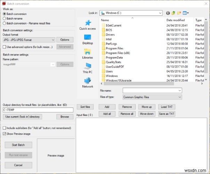Click the Remove all button
Viewport: 210px width, 174px height.
127,114
